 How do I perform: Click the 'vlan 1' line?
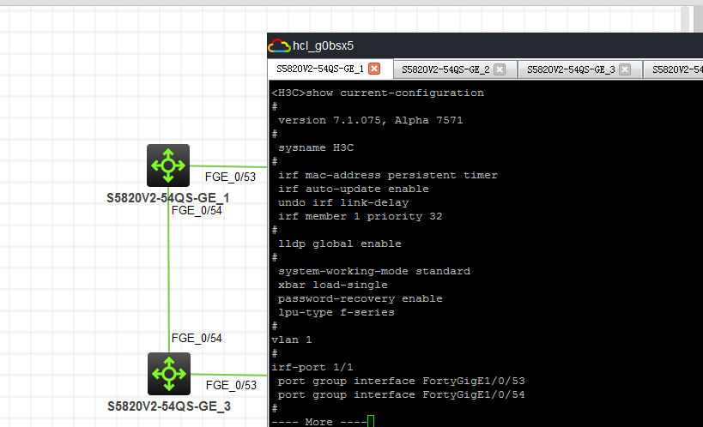(x=292, y=340)
